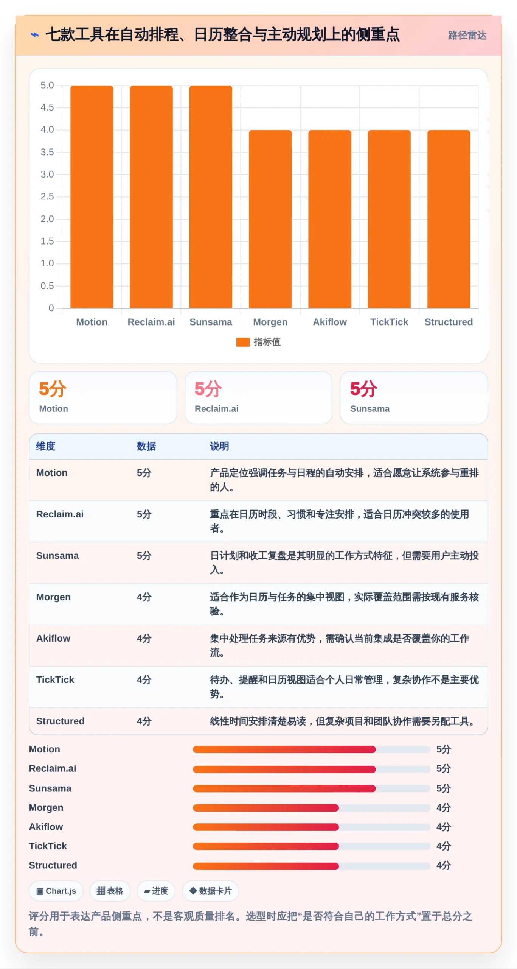Click the 5.0 y-axis tick label
Screen dimensions: 517x969
(47, 86)
